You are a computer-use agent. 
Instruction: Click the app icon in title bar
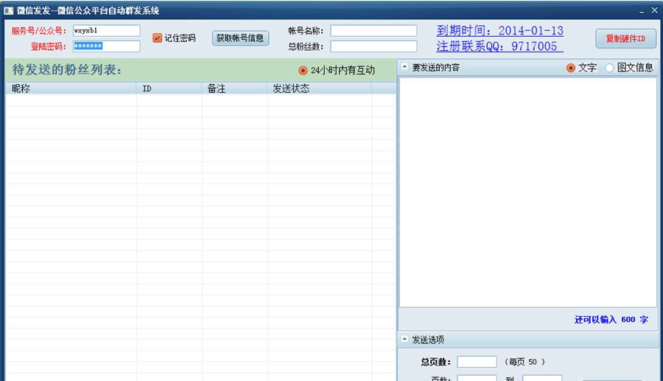pyautogui.click(x=8, y=10)
